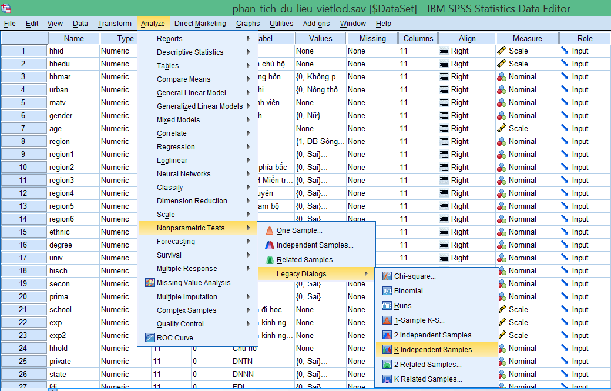Viewport: 611px width, 391px height.
Task: Expand the Reports submenu
Action: coord(170,38)
